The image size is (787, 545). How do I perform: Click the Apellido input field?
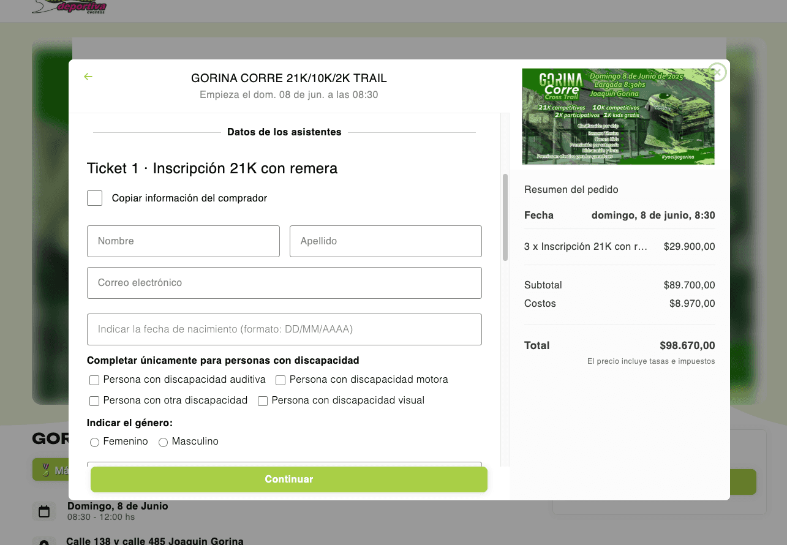[385, 241]
